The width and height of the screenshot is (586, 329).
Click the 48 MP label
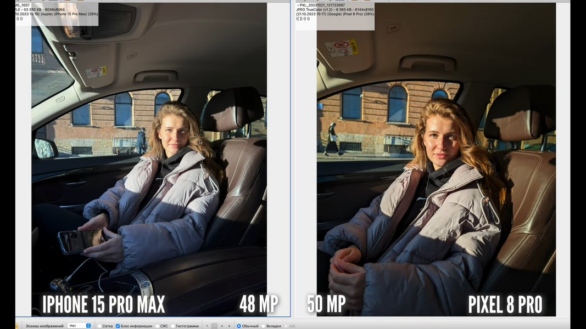pyautogui.click(x=258, y=304)
